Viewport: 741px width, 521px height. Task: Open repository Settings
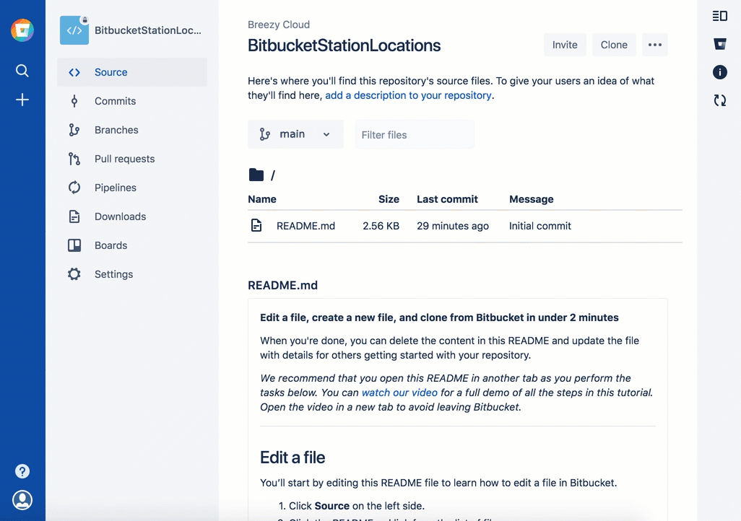(113, 274)
